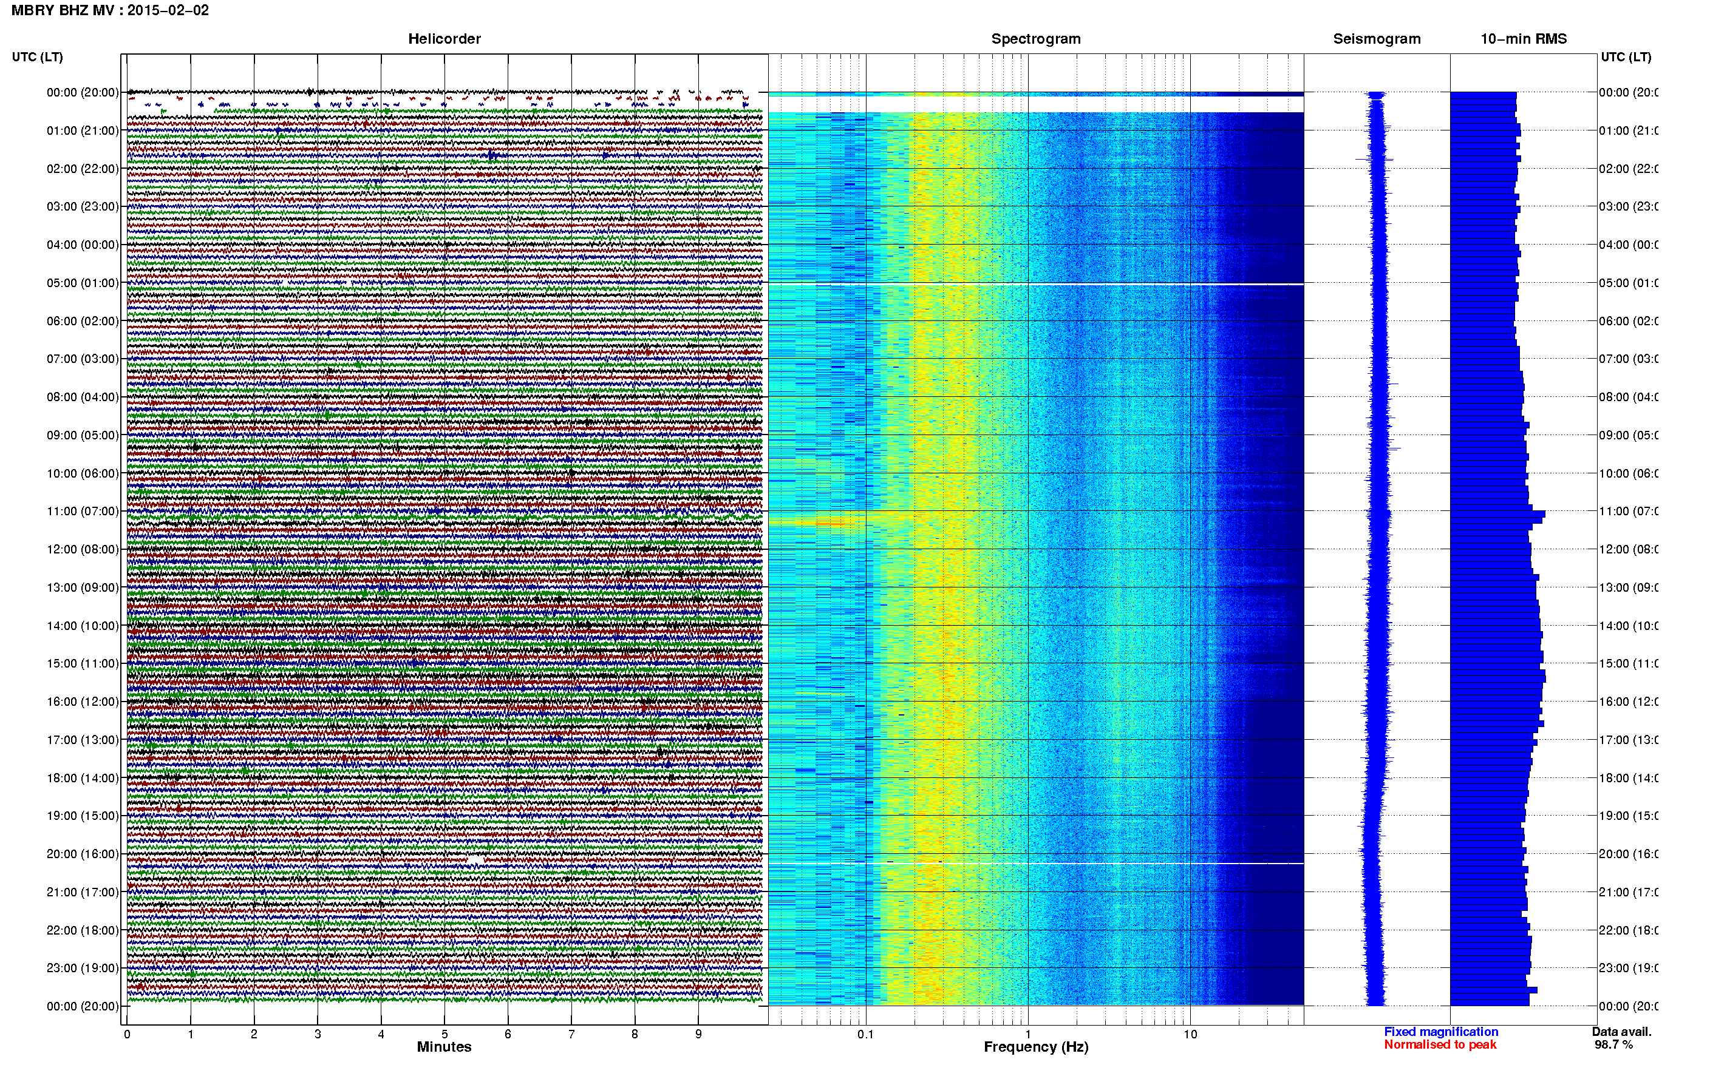This screenshot has width=1727, height=1079.
Task: Click the '08:00 (04:00)' left time label
Action: [83, 397]
